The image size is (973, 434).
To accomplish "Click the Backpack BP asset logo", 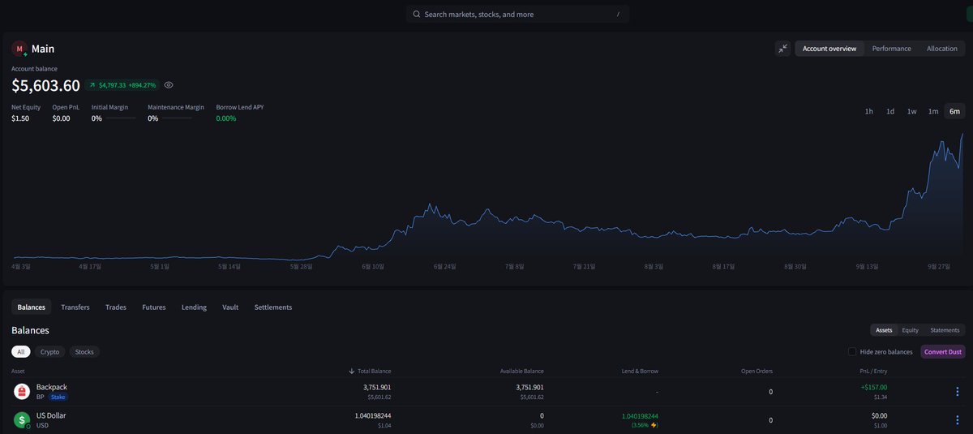I will pos(22,391).
